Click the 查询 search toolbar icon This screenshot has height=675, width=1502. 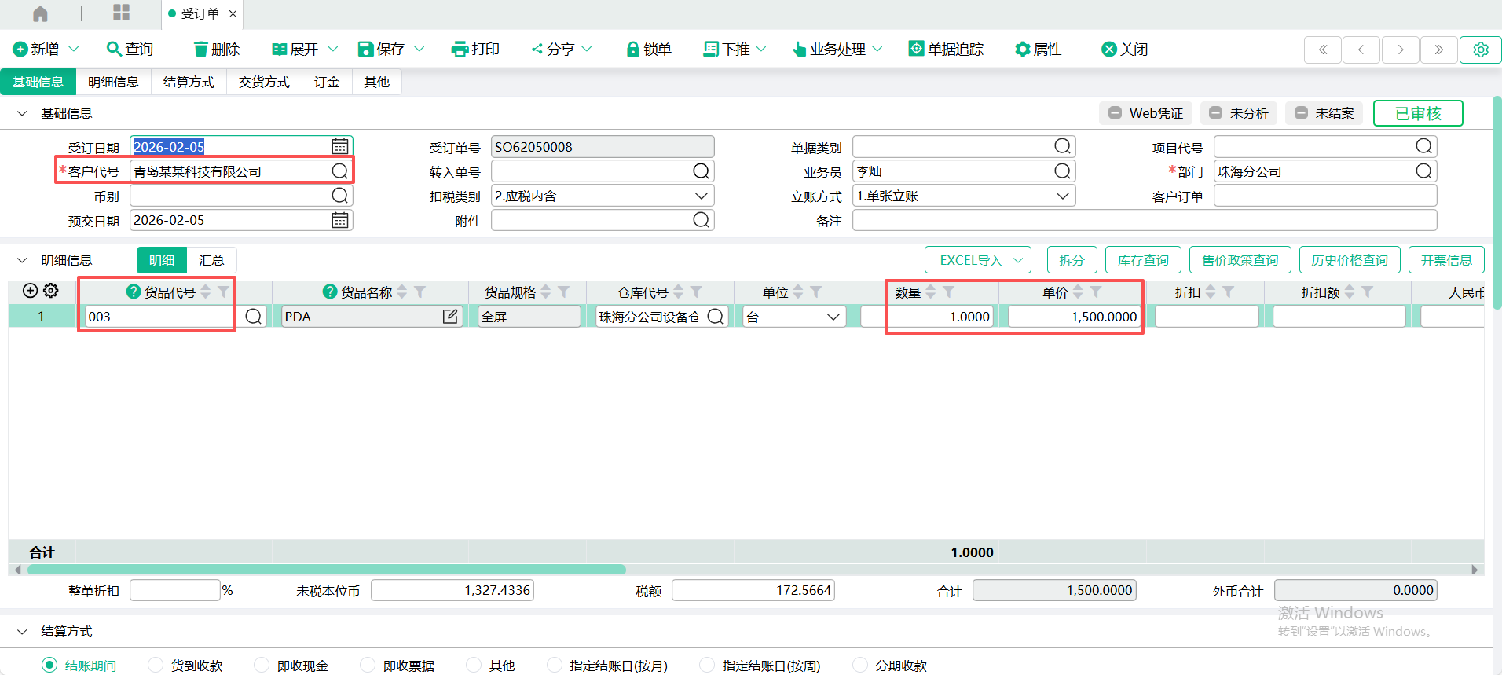point(114,49)
